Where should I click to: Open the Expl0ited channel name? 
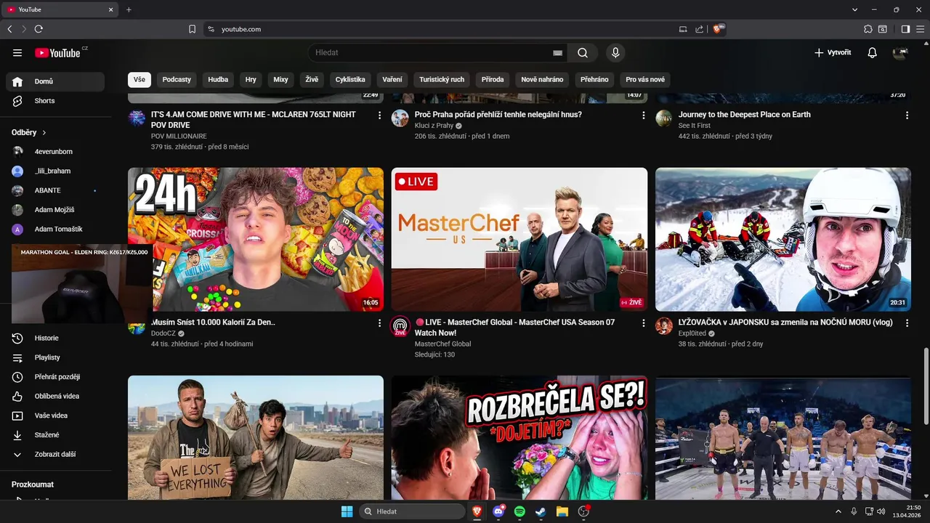coord(692,333)
